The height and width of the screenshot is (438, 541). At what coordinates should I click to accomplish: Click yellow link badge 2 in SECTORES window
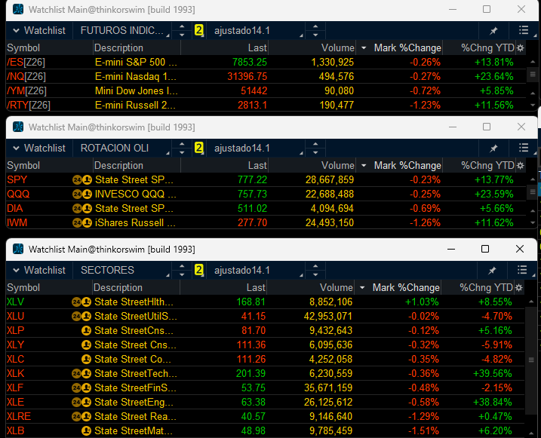tap(198, 270)
